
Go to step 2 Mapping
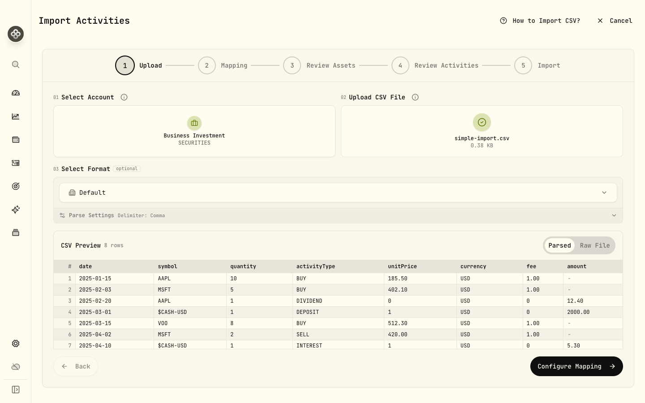tap(223, 65)
